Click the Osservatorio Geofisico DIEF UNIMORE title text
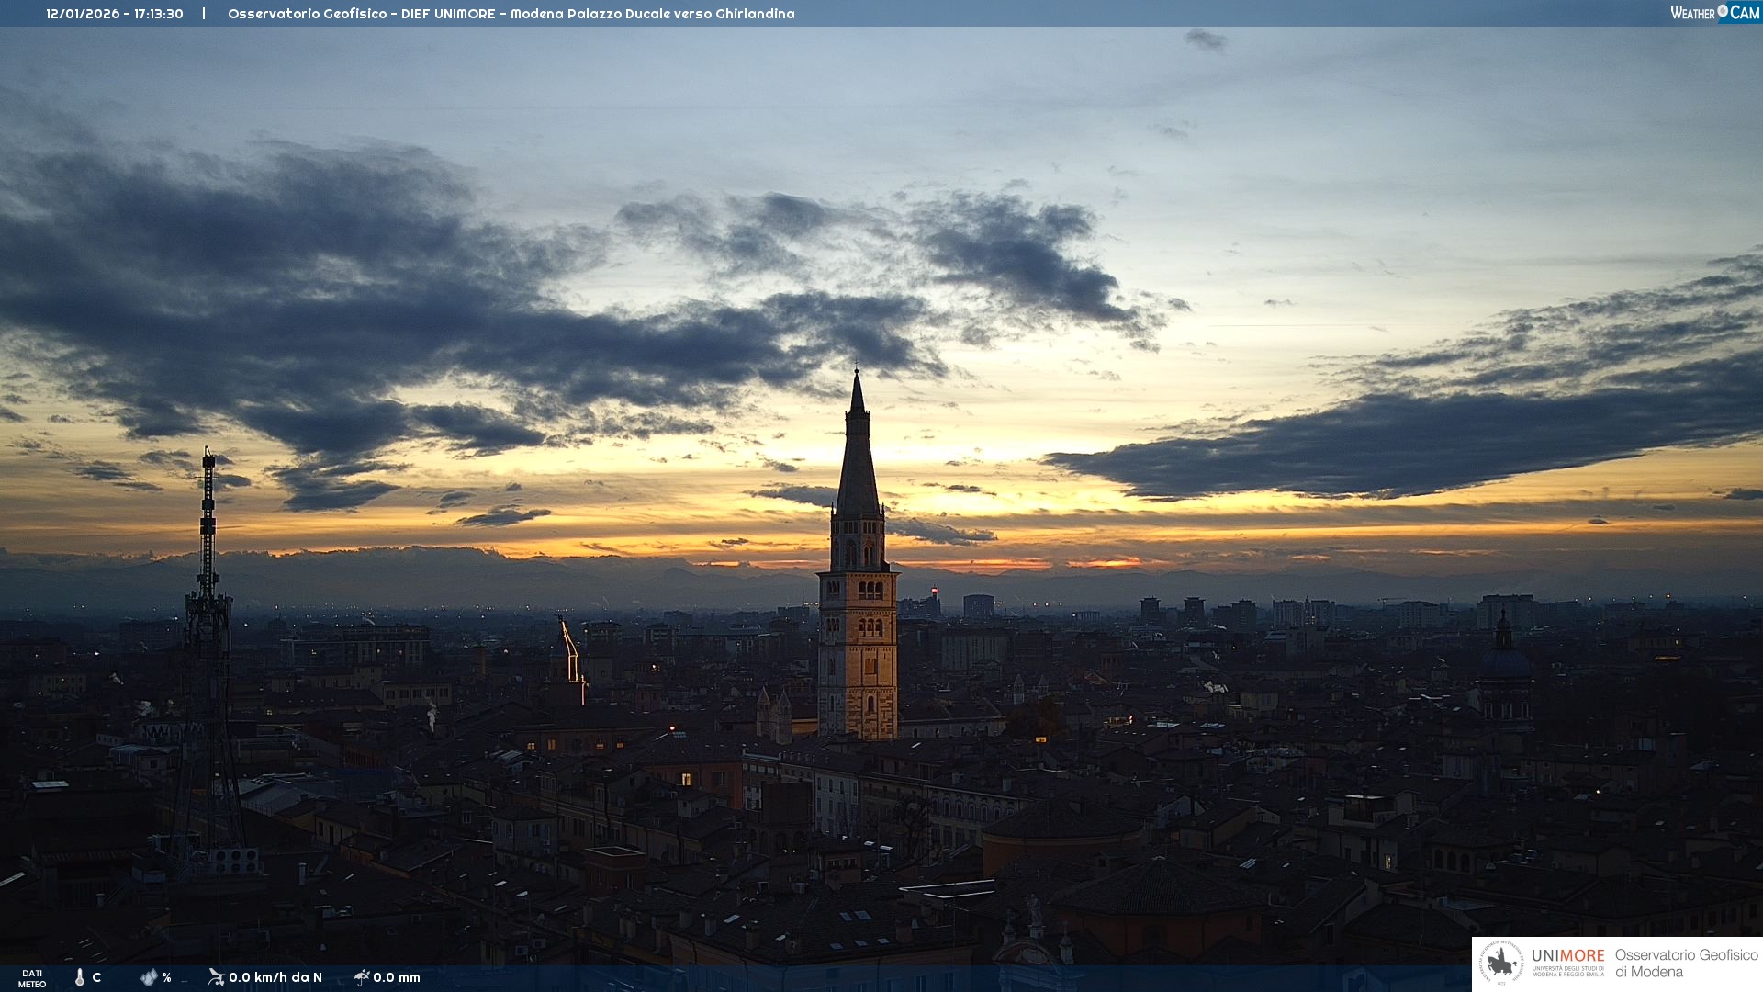 511,14
